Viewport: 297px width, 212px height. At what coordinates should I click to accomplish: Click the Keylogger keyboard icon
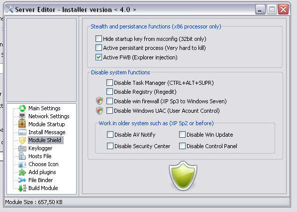[22, 148]
